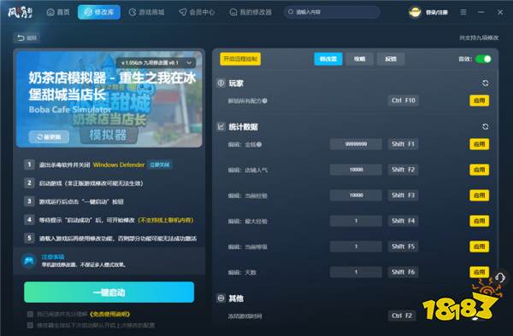Apply the Shift F2 store popularity cheat
Image resolution: width=513 pixels, height=336 pixels.
click(x=480, y=170)
